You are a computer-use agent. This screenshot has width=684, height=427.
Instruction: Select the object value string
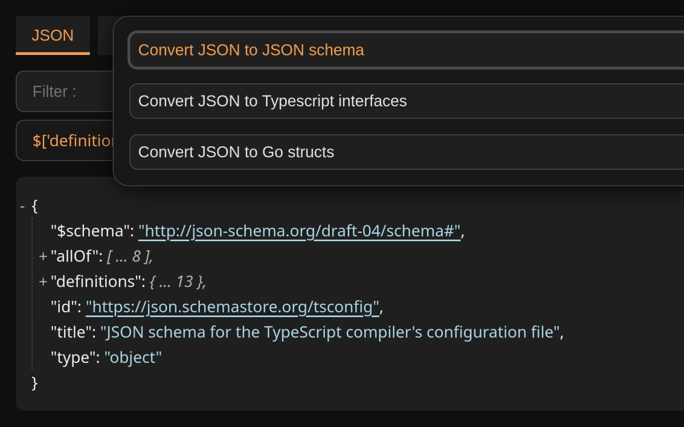pos(133,357)
